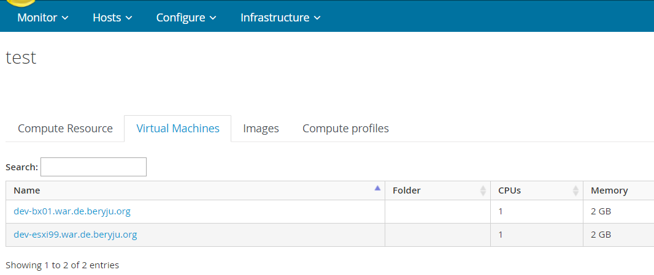Open the Hosts menu

[x=112, y=18]
